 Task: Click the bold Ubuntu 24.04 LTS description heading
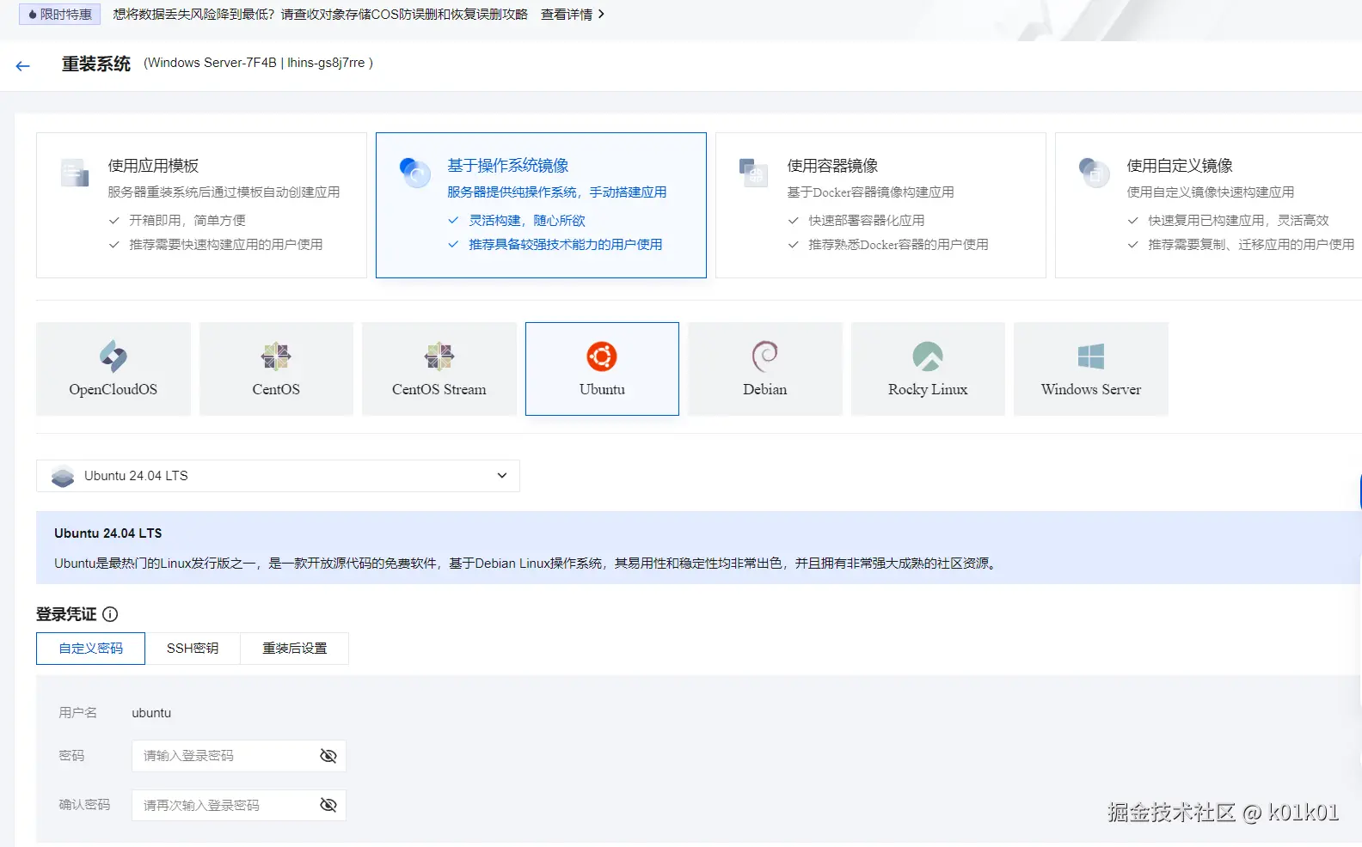coord(108,533)
